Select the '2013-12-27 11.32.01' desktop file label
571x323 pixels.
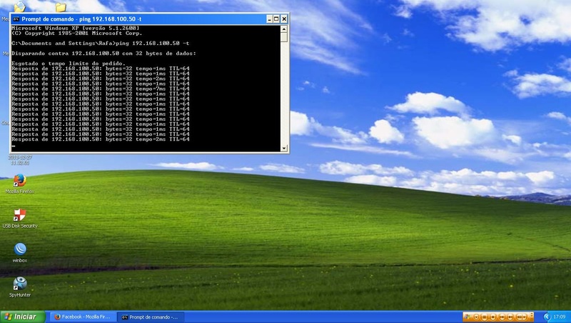pyautogui.click(x=20, y=160)
